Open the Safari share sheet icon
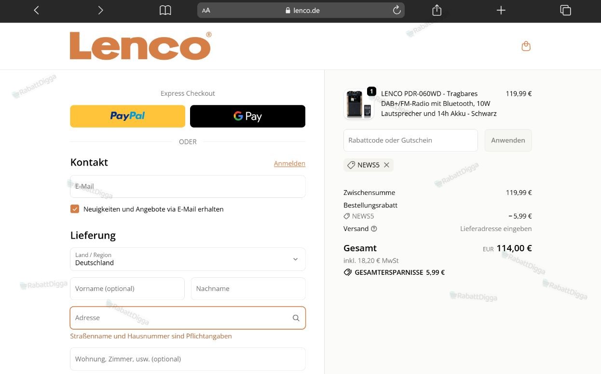601x374 pixels. click(437, 10)
